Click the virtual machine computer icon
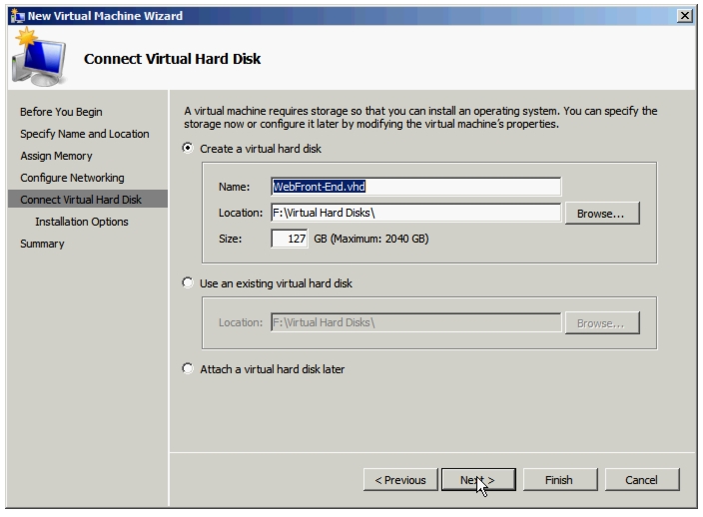This screenshot has width=703, height=517. [x=40, y=57]
